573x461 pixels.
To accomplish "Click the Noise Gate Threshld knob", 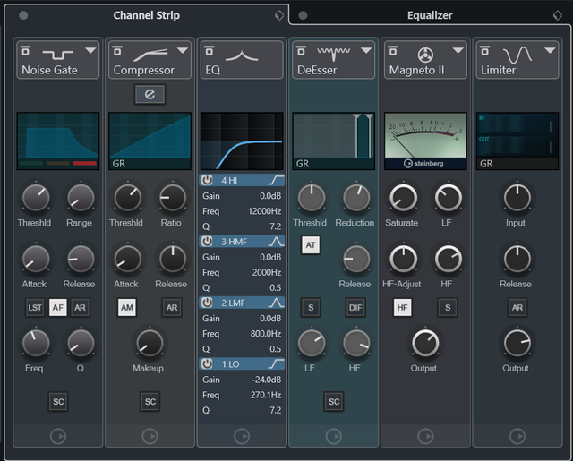I will [x=36, y=198].
